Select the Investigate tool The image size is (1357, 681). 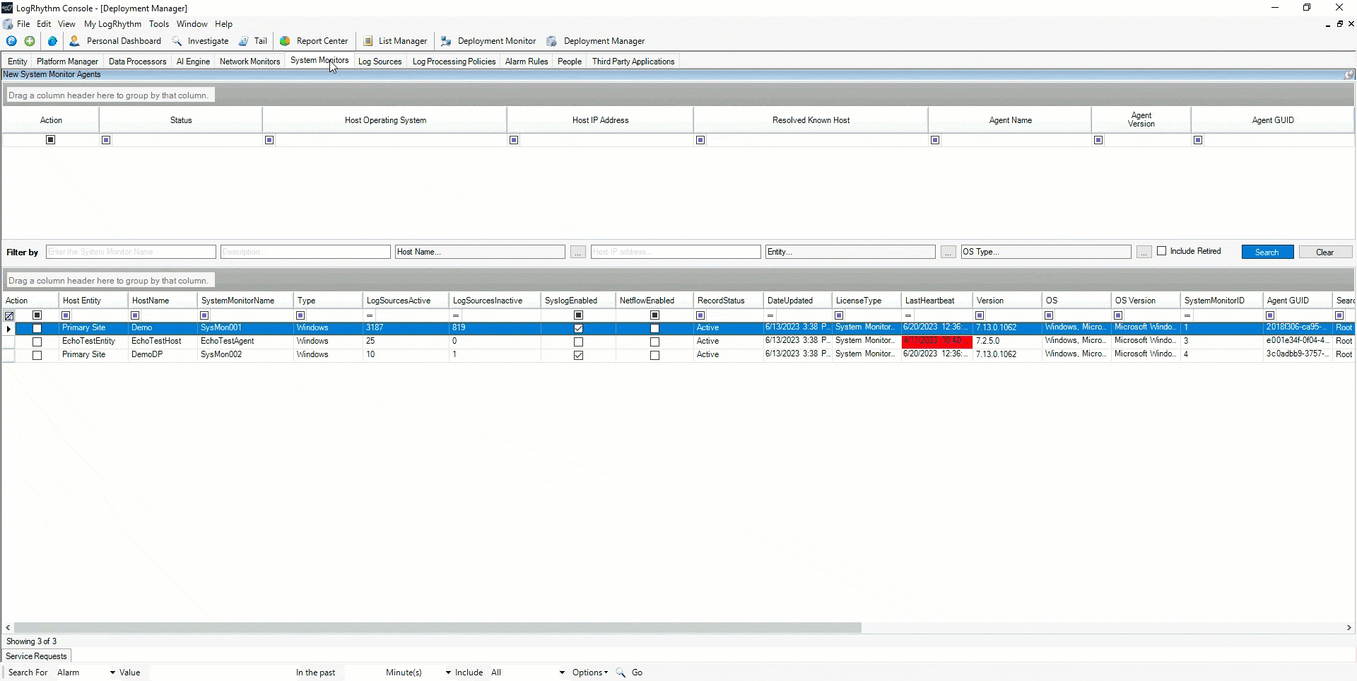(x=208, y=40)
